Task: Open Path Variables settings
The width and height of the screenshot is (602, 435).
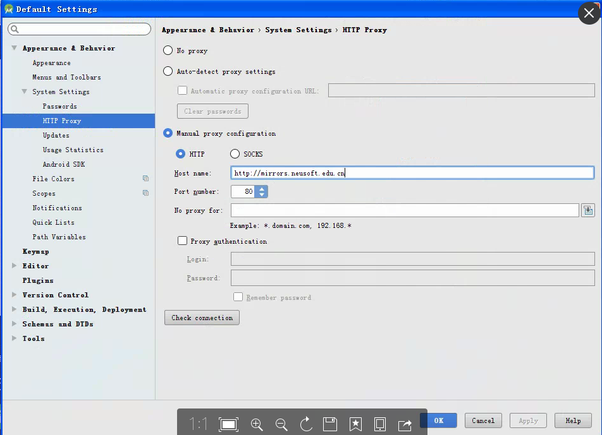Action: (59, 237)
